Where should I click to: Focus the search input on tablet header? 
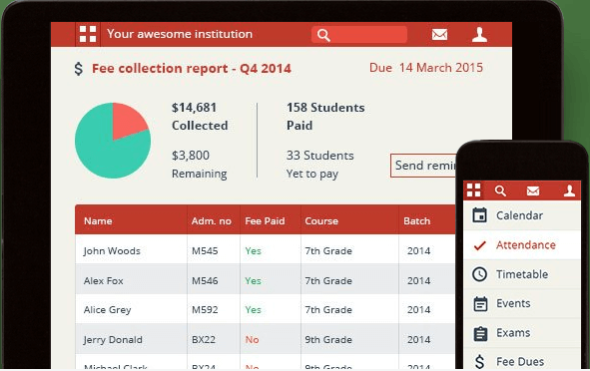coord(359,35)
